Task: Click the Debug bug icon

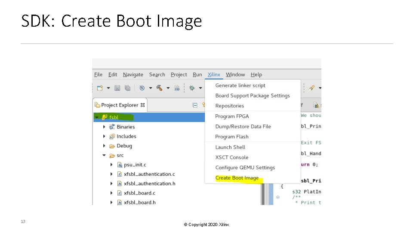Action: [192, 88]
